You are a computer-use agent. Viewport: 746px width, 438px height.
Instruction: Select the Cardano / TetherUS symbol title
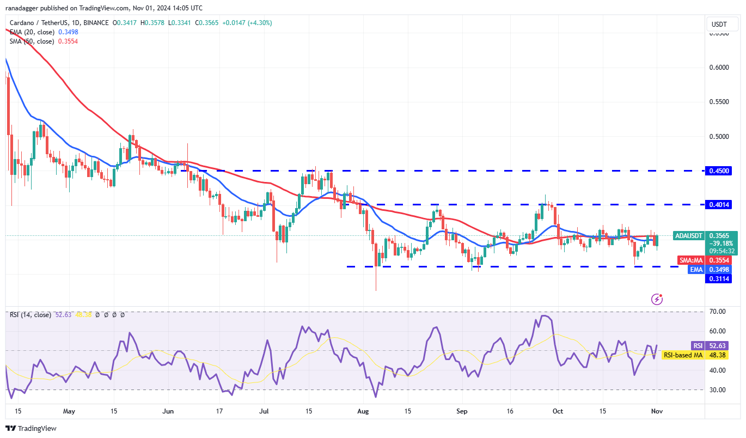59,23
